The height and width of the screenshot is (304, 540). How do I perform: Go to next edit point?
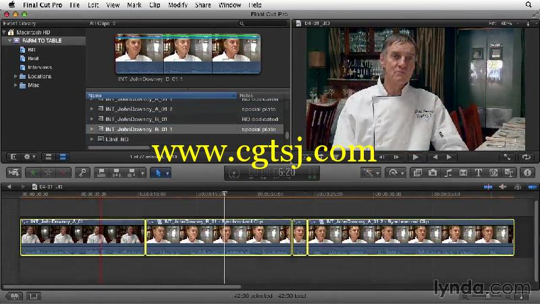(449, 157)
